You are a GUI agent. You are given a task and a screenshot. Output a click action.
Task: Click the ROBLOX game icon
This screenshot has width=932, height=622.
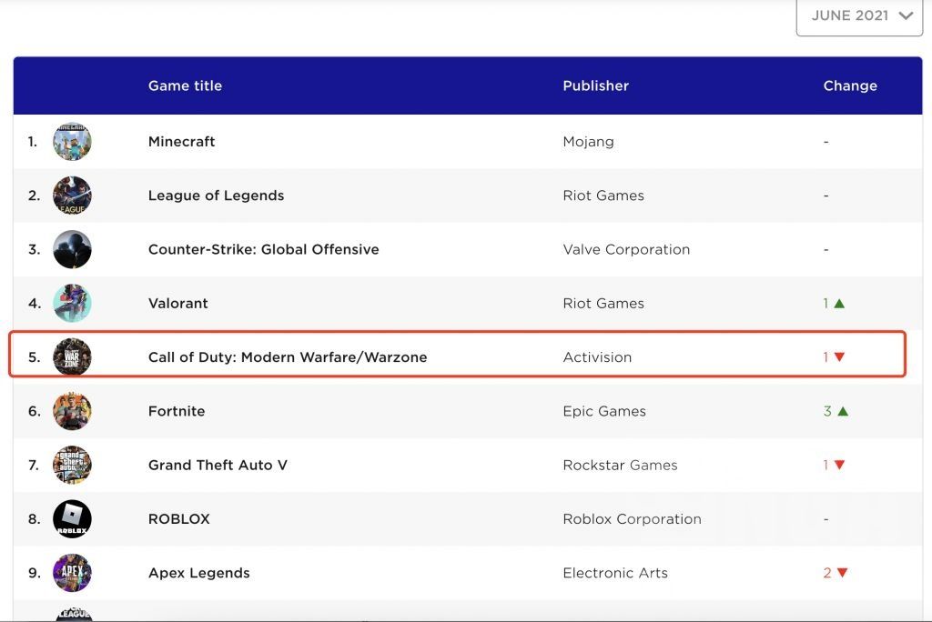(72, 518)
